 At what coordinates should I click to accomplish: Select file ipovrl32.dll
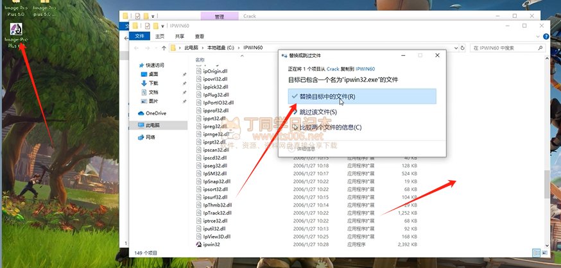click(x=214, y=79)
